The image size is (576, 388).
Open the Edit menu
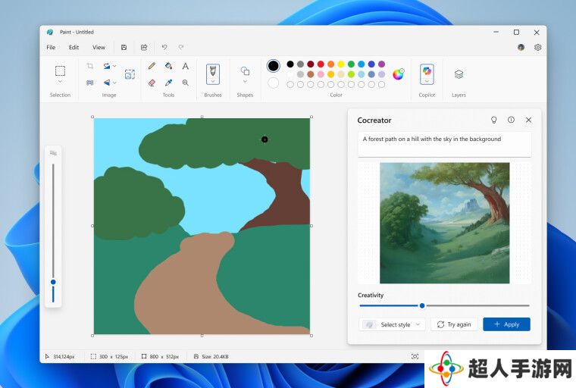pos(74,47)
